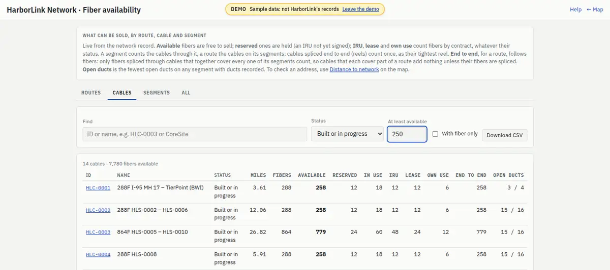Viewport: 610px width, 270px height.
Task: Click the Miles column header
Action: tap(258, 175)
